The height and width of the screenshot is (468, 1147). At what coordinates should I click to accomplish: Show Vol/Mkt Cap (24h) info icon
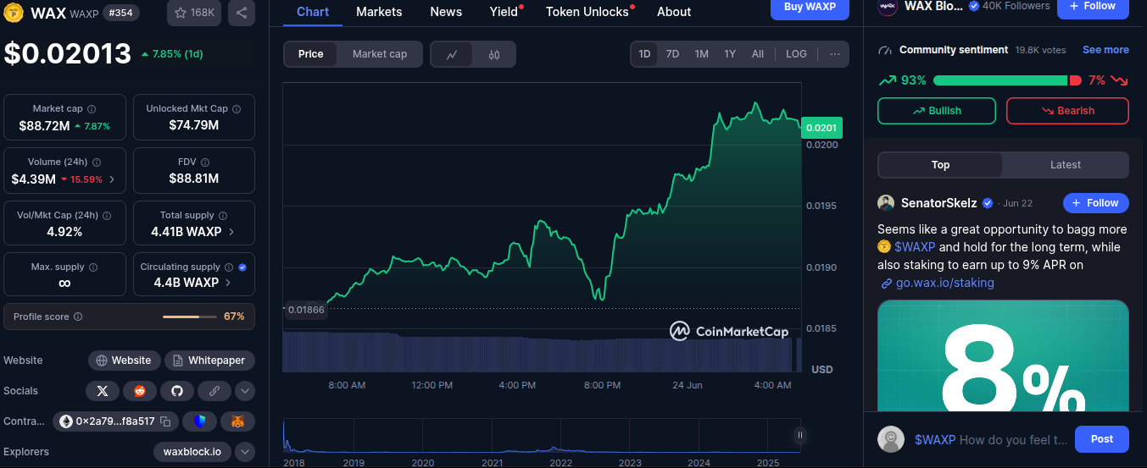point(108,216)
